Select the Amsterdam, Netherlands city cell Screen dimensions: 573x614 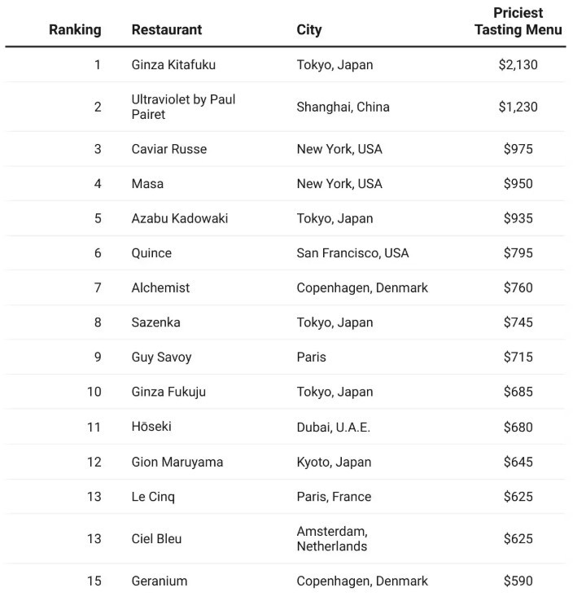point(332,538)
